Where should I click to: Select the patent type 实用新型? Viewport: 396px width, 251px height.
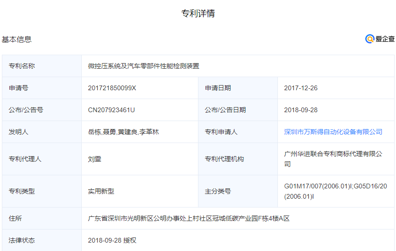coord(101,191)
